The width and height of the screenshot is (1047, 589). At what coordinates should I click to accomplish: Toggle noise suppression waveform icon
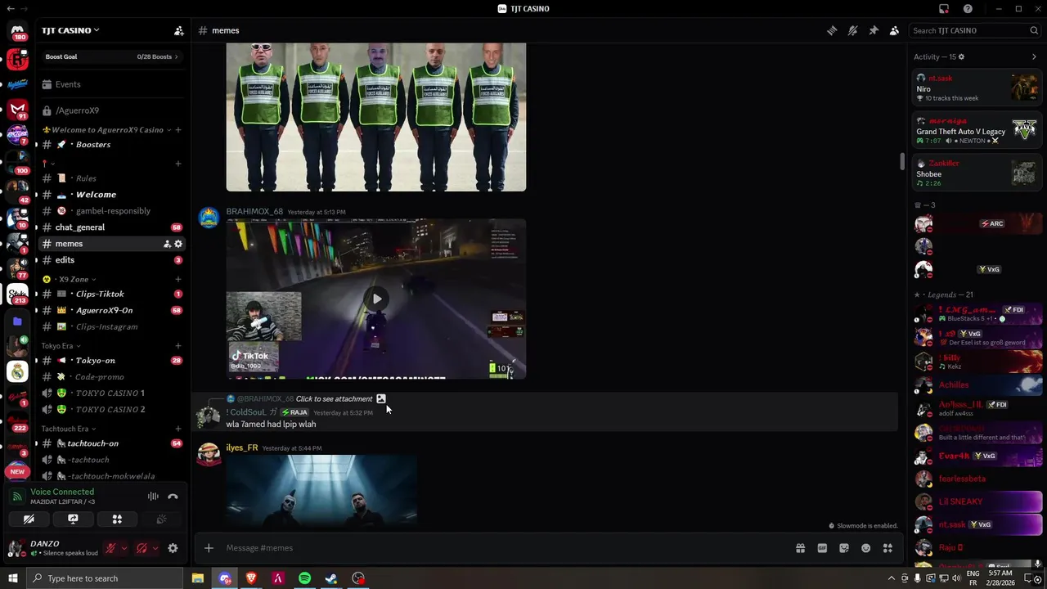point(153,497)
